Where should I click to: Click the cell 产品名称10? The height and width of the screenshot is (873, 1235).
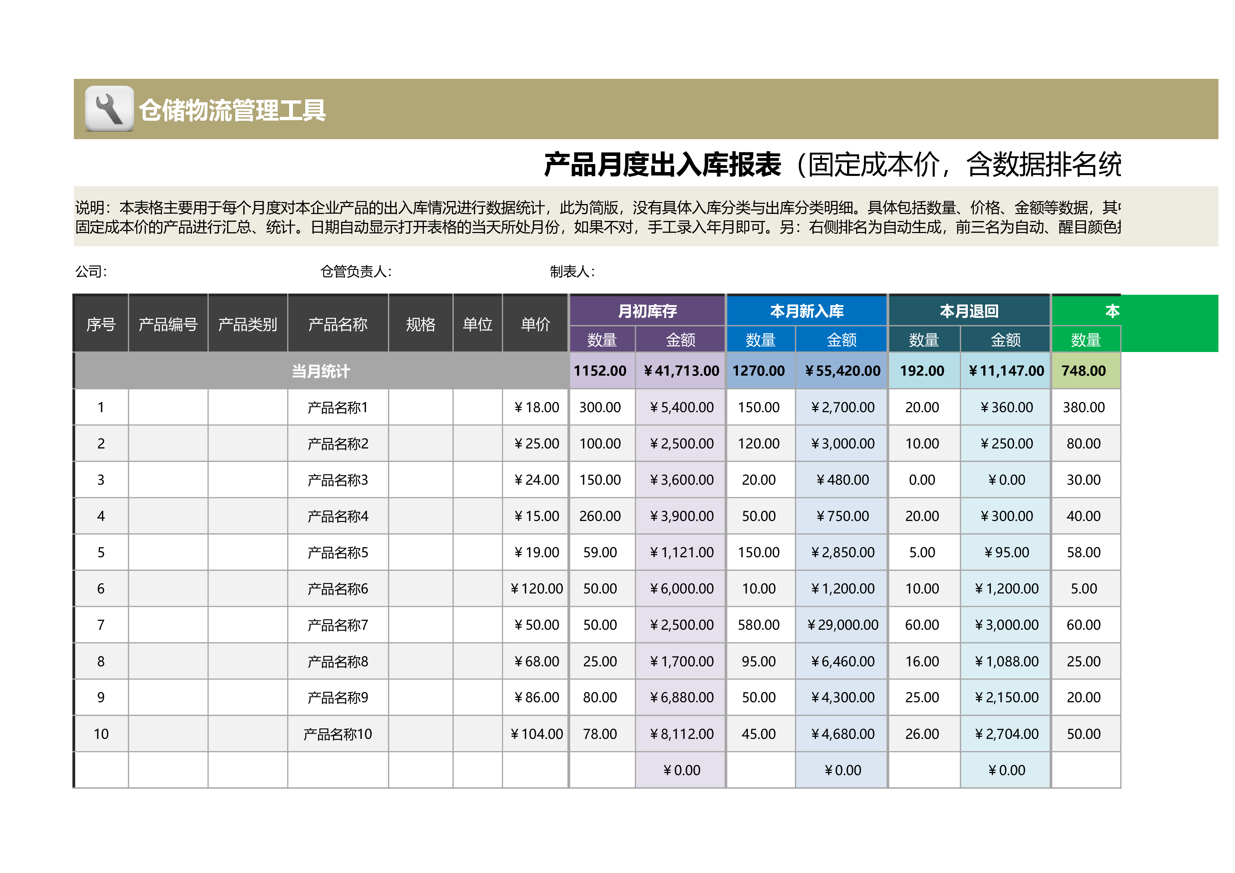point(338,734)
